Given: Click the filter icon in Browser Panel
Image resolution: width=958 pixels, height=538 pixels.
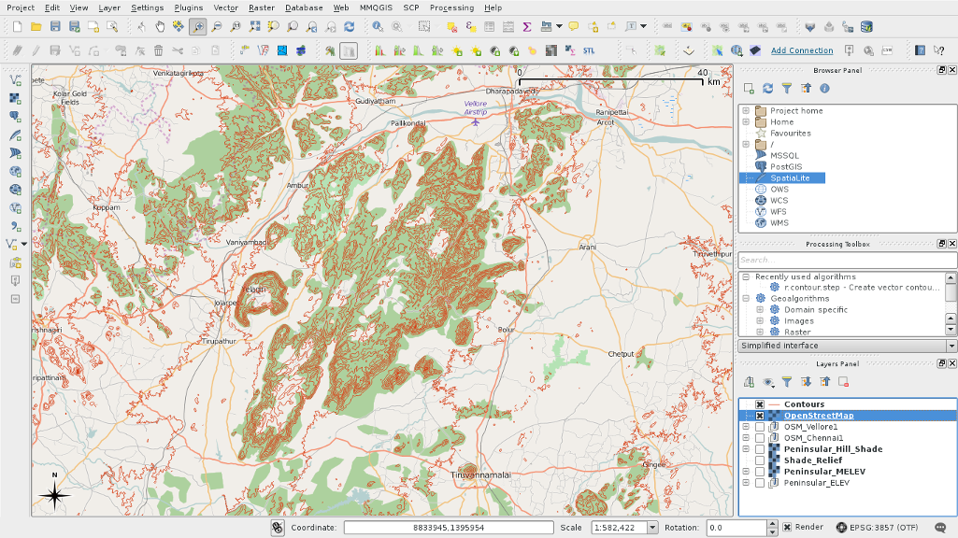Looking at the screenshot, I should click(x=786, y=89).
